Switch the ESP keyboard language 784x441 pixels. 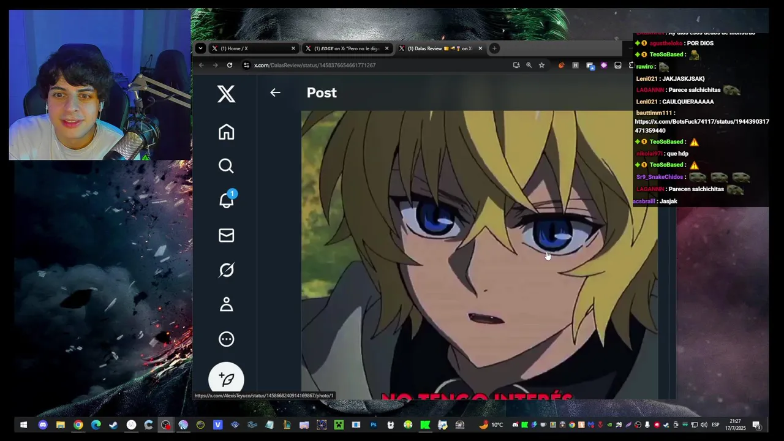[715, 425]
